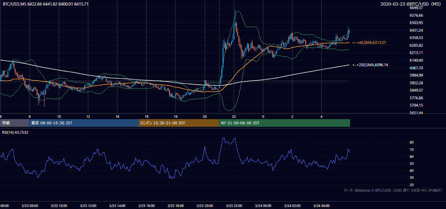Click the 3/23 08:00 time axis label
446x209 pixels.
pyautogui.click(x=30, y=206)
